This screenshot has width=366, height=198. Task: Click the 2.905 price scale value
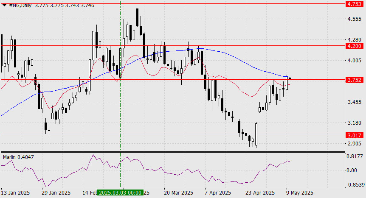pyautogui.click(x=355, y=144)
